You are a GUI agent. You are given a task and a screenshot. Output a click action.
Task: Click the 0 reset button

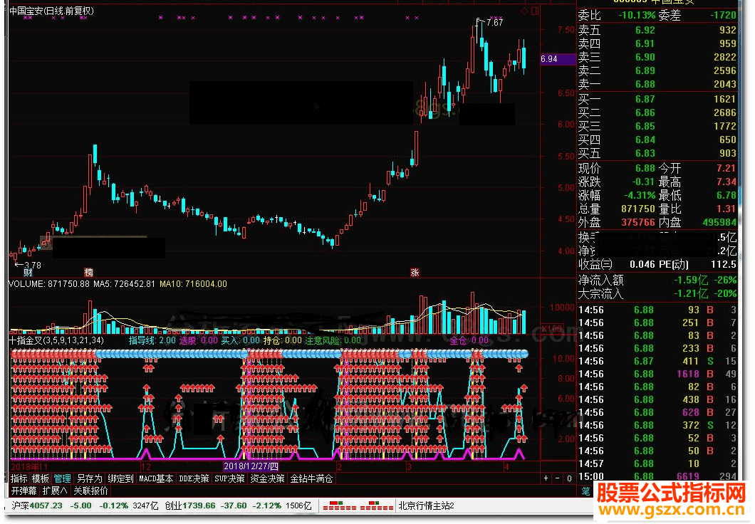pyautogui.click(x=569, y=478)
